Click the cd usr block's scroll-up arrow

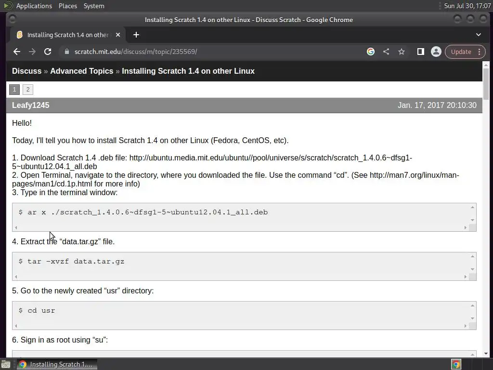(472, 305)
